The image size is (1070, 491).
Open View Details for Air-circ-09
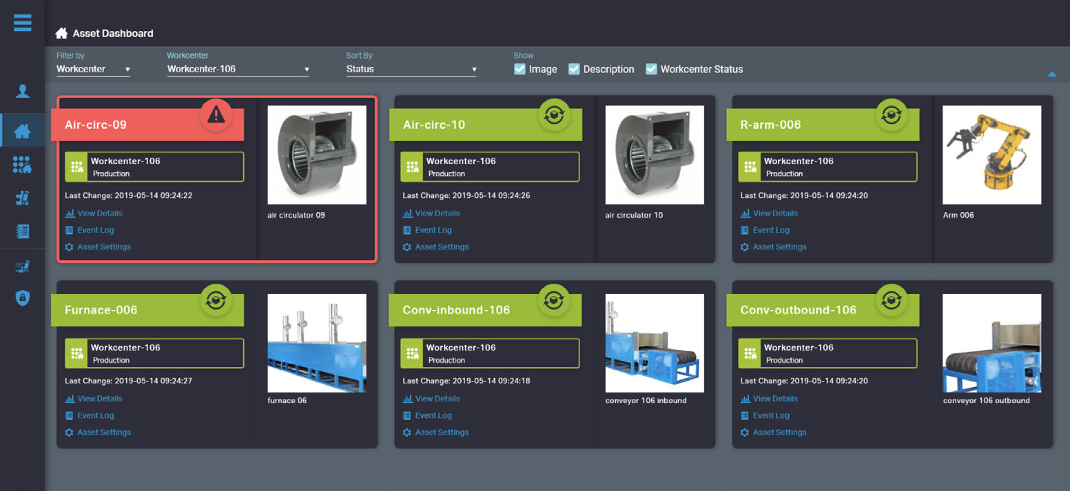tap(94, 213)
